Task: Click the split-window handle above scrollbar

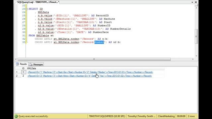Action: (196, 5)
